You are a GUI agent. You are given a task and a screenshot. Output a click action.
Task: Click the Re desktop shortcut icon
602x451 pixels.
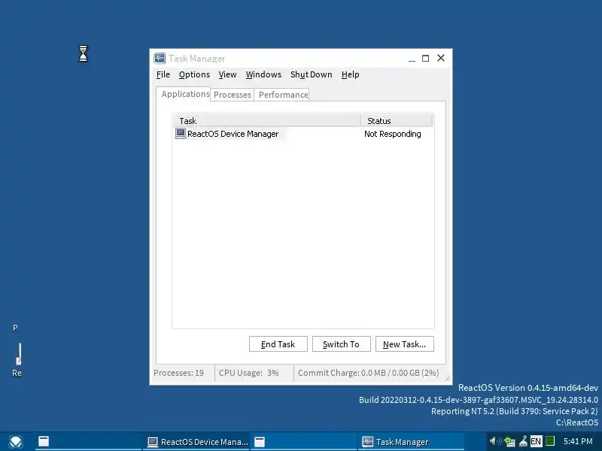[x=18, y=354]
